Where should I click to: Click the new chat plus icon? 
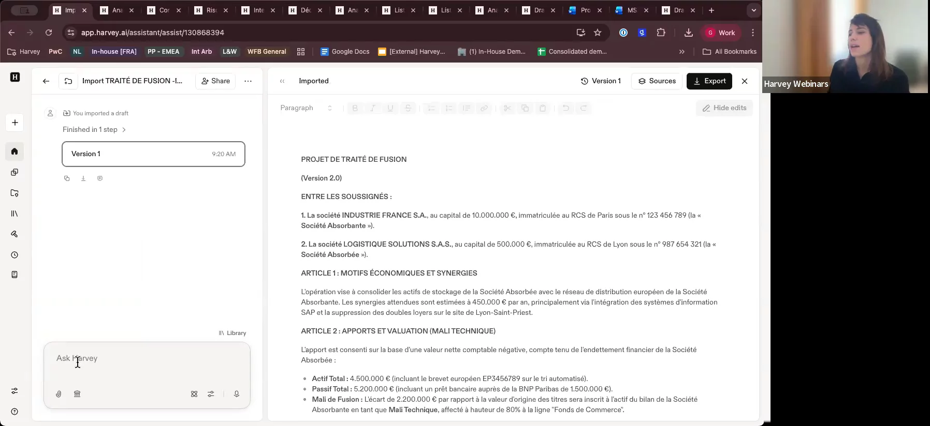click(x=14, y=123)
